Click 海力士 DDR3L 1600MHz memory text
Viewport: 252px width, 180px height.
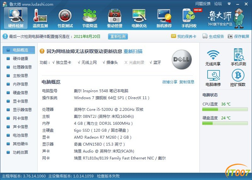(x=103, y=123)
